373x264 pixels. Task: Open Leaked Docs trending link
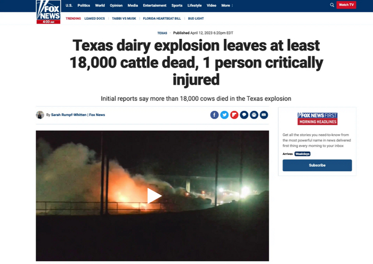(x=94, y=19)
